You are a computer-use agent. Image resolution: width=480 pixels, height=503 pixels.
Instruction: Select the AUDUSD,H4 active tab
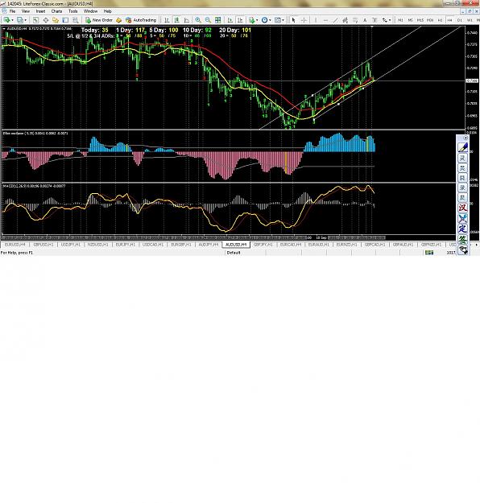pyautogui.click(x=236, y=245)
